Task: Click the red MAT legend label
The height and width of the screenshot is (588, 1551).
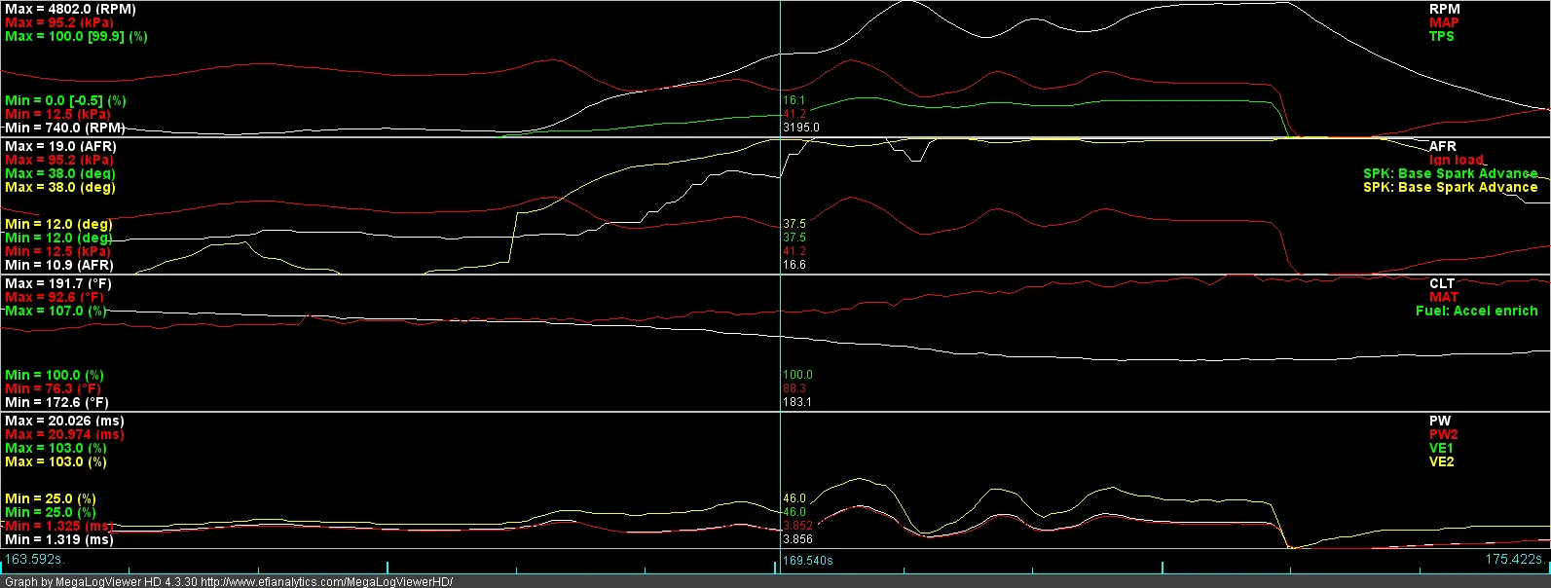Action: click(1444, 297)
